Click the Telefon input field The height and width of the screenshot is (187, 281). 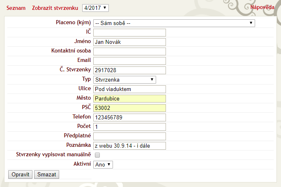coord(129,117)
